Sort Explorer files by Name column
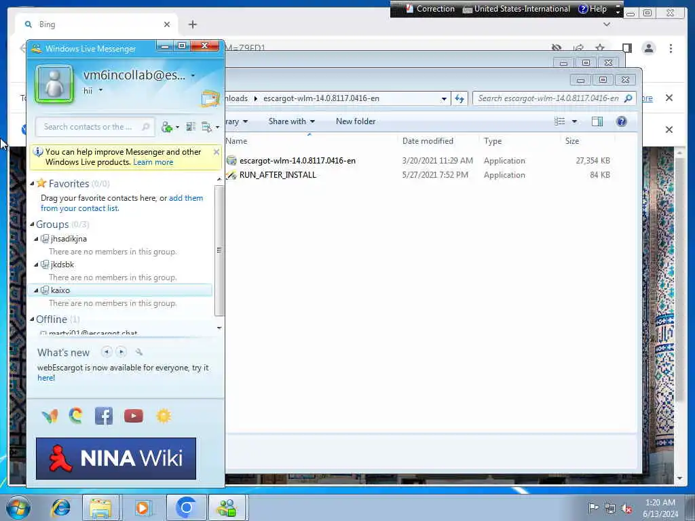Image resolution: width=695 pixels, height=521 pixels. 236,141
